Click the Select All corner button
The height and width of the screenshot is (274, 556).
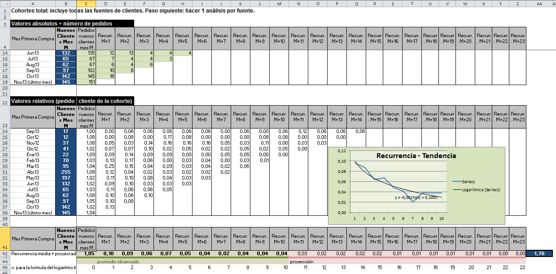tap(4, 3)
